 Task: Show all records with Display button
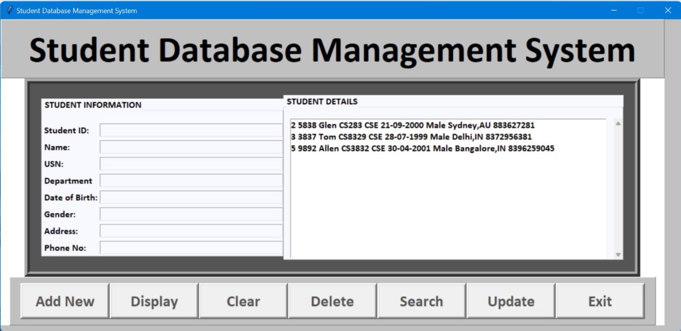coord(154,301)
